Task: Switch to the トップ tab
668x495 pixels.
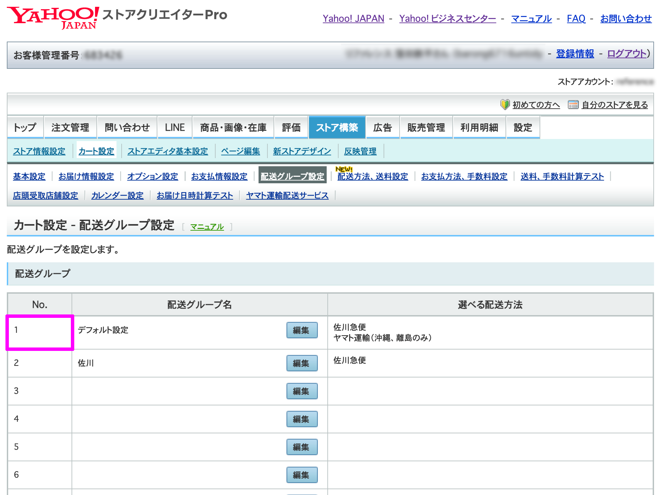Action: click(25, 127)
